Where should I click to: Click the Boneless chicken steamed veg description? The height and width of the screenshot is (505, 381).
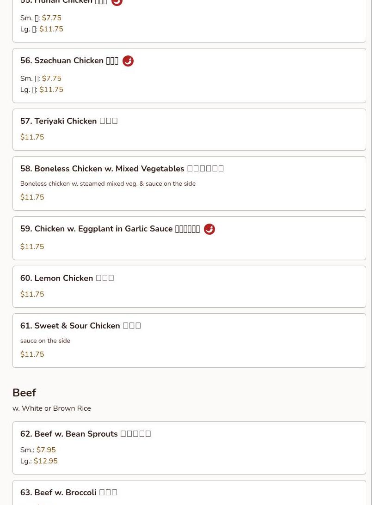tap(108, 183)
